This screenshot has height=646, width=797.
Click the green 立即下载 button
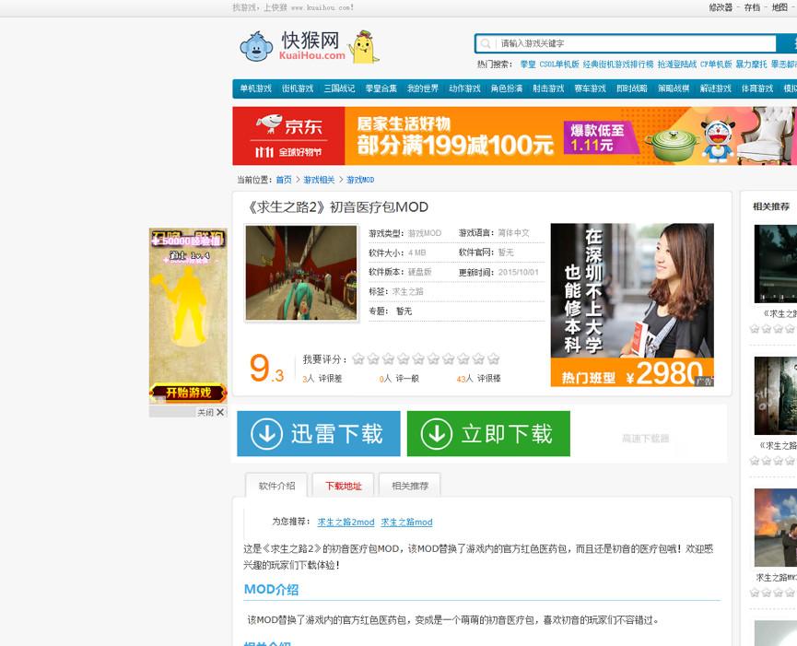point(488,433)
